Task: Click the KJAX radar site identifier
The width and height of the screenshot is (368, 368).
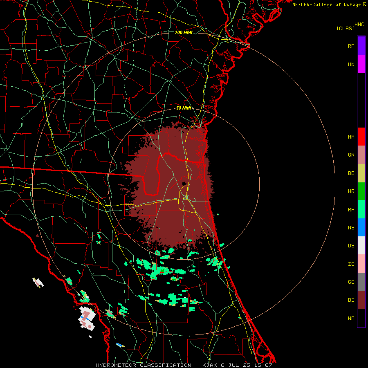Action: coord(209,365)
